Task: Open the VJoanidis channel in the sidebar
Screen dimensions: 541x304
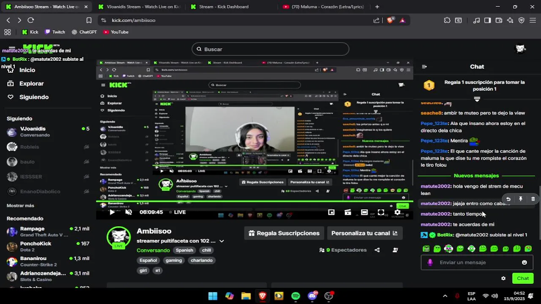Action: (48, 132)
